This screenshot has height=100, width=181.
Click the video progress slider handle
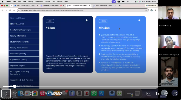(15, 86)
